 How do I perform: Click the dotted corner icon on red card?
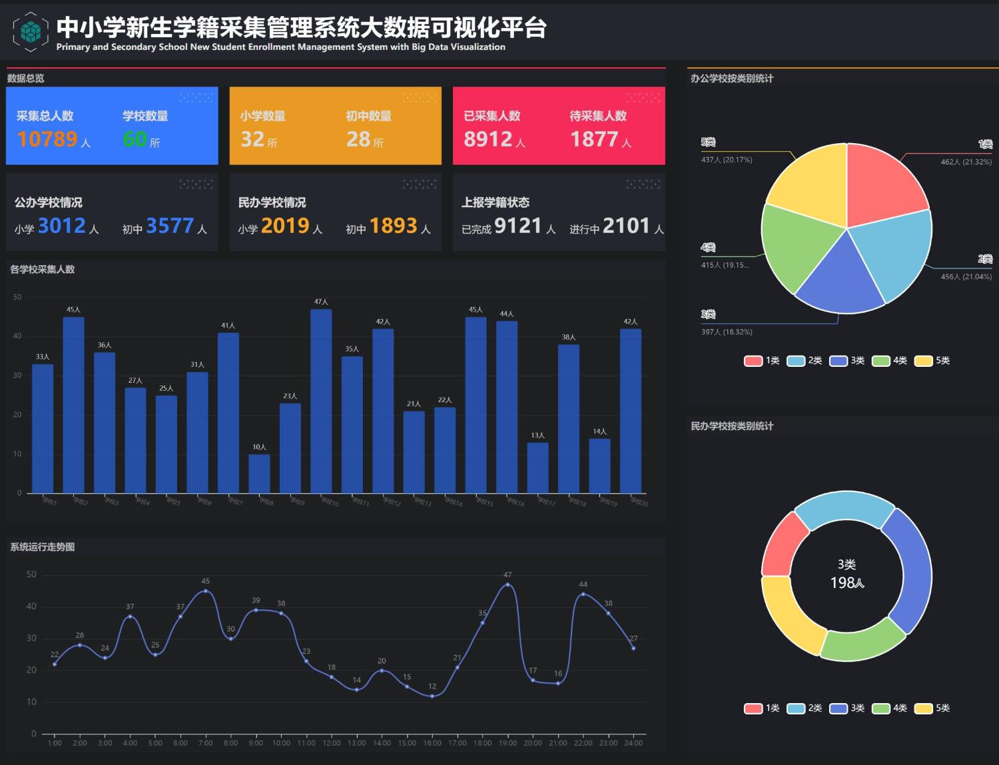pyautogui.click(x=643, y=98)
